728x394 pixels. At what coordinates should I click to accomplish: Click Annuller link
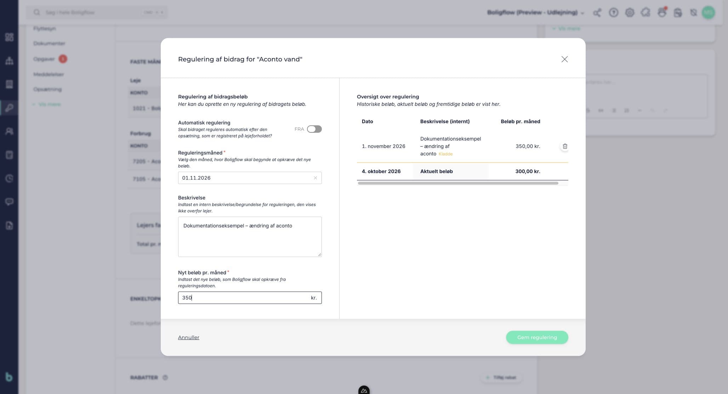pos(188,337)
